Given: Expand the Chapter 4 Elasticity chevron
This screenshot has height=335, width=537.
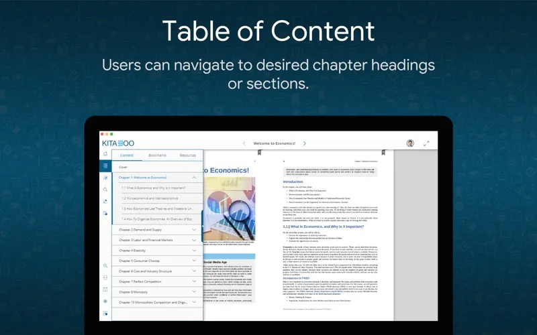Looking at the screenshot, I should (x=194, y=251).
